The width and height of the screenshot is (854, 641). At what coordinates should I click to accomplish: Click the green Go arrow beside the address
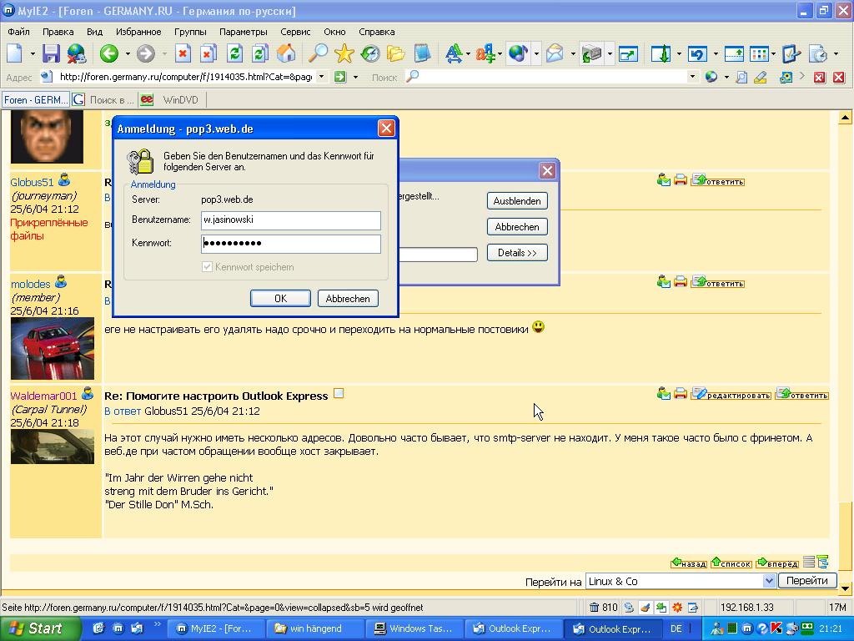(340, 77)
